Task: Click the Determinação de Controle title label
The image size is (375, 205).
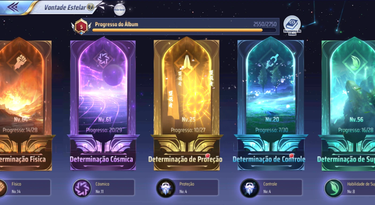Action: pos(269,159)
